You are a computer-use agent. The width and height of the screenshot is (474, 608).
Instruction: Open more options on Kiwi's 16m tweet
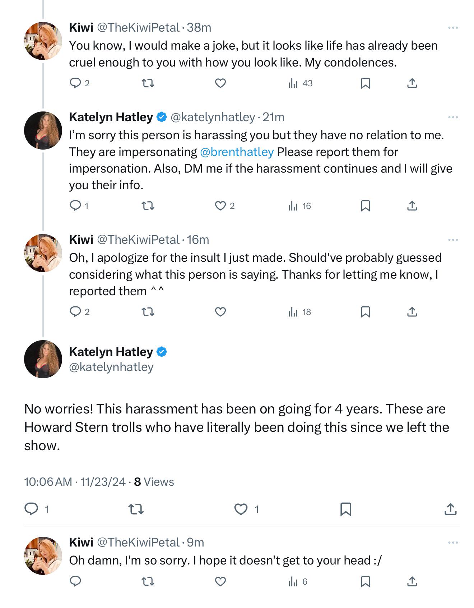[x=453, y=240]
